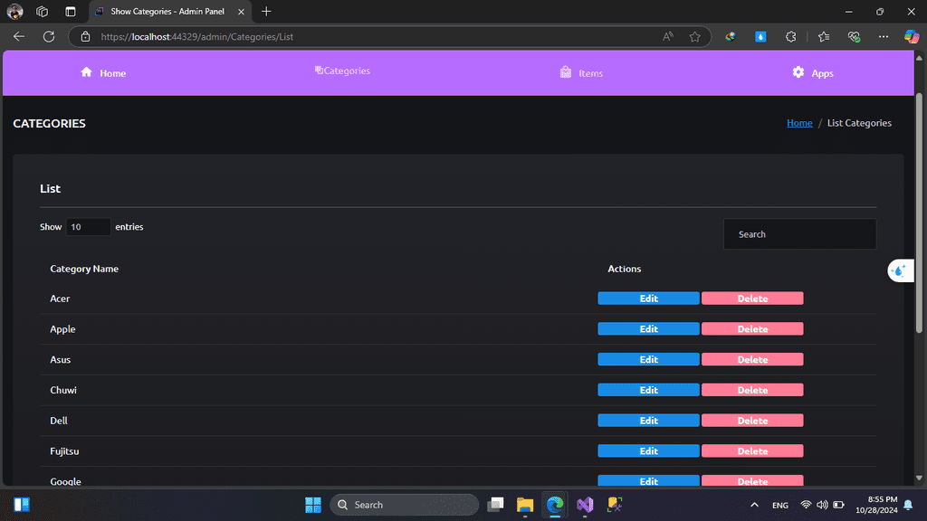Delete the Fujitsu category
This screenshot has width=927, height=521.
point(752,450)
